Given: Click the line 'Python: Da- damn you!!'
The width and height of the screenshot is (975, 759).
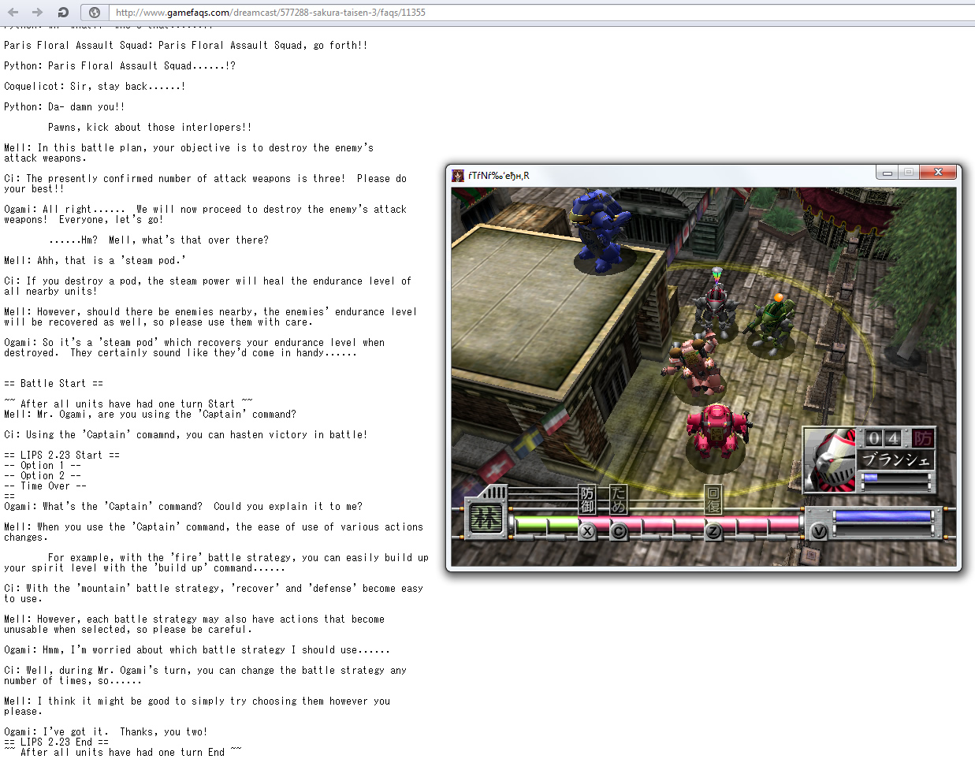Looking at the screenshot, I should click(65, 106).
